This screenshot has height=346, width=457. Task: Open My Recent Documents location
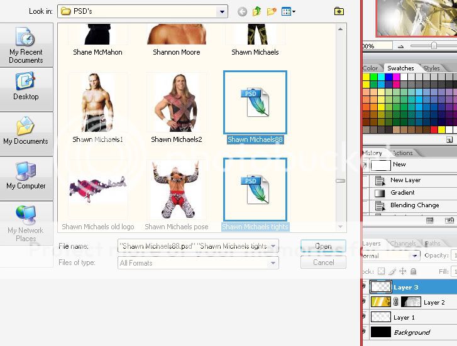coord(26,45)
